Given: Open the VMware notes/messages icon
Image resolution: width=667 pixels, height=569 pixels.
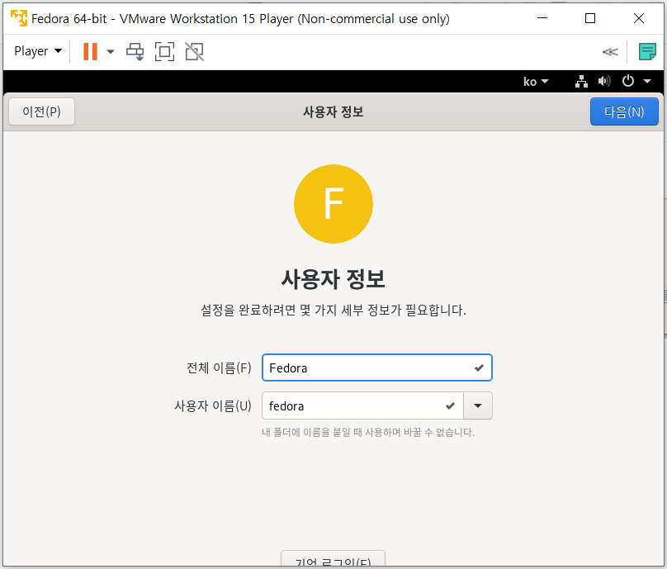Looking at the screenshot, I should tap(647, 51).
